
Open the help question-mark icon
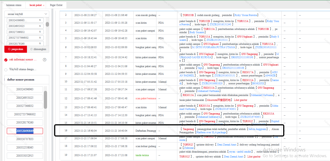(x=45, y=60)
